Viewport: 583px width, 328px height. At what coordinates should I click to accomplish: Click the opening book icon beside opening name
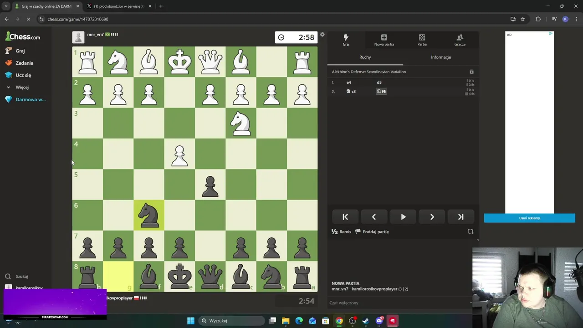coord(471,72)
